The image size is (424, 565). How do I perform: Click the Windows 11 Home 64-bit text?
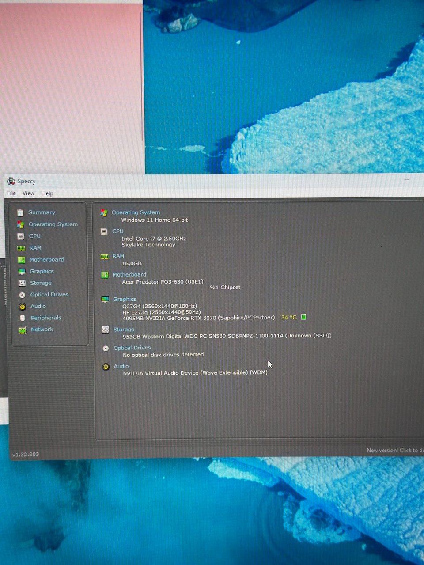point(155,220)
